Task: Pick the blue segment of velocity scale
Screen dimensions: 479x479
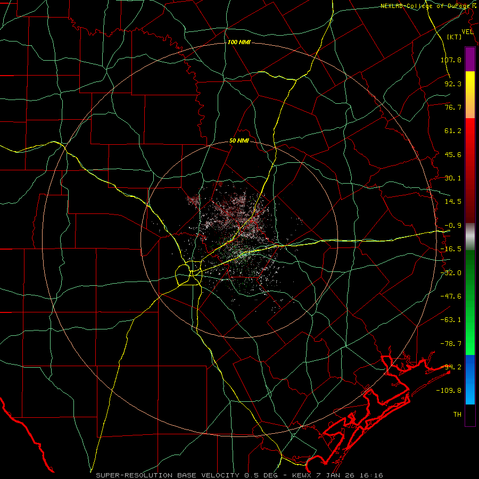Action: (x=470, y=379)
